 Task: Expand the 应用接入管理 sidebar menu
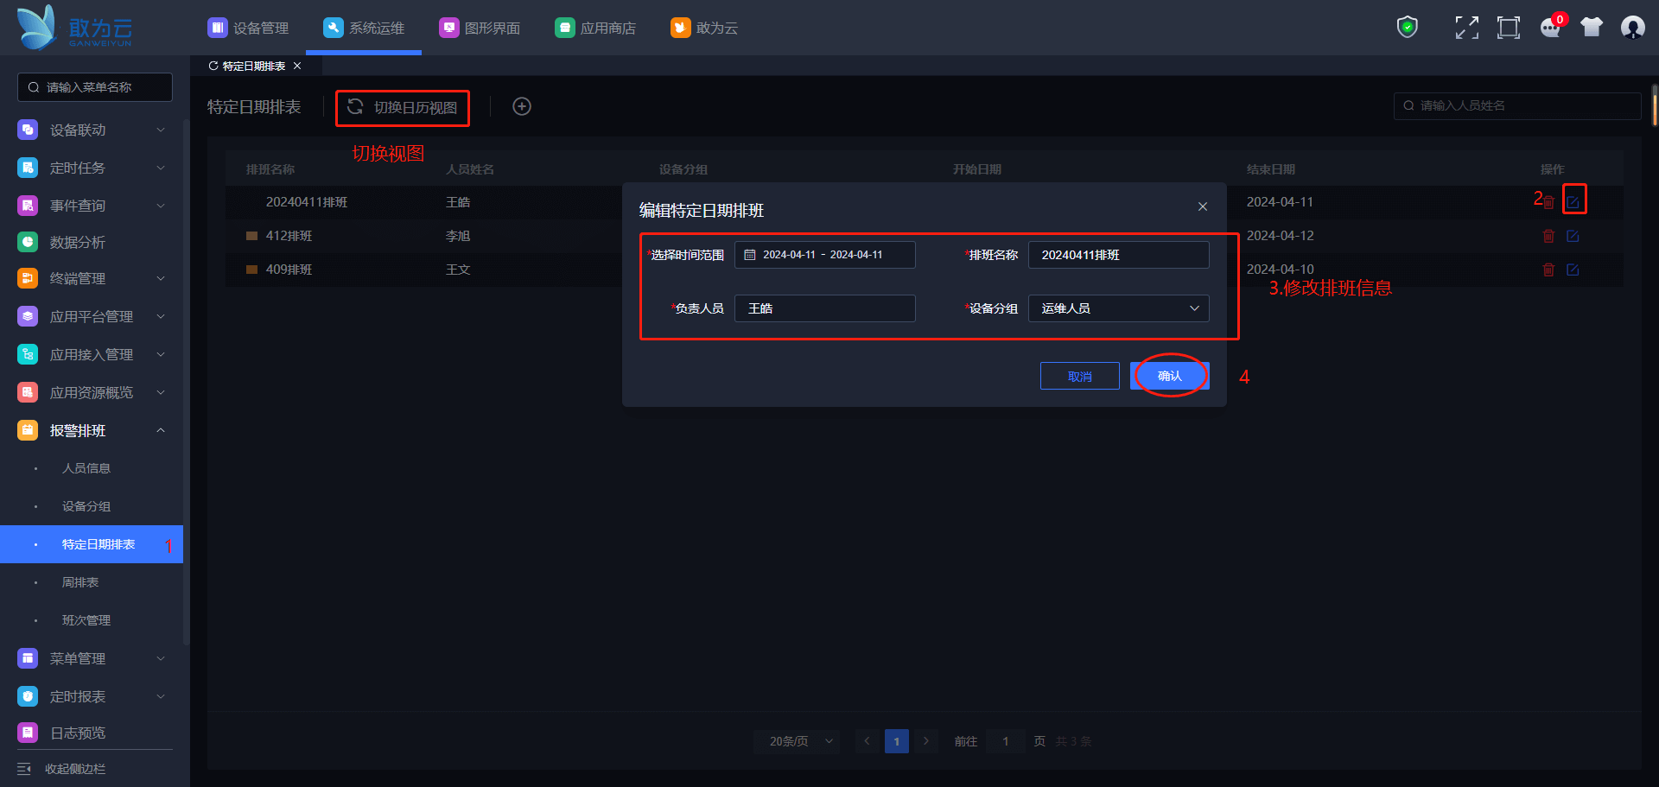pos(92,354)
